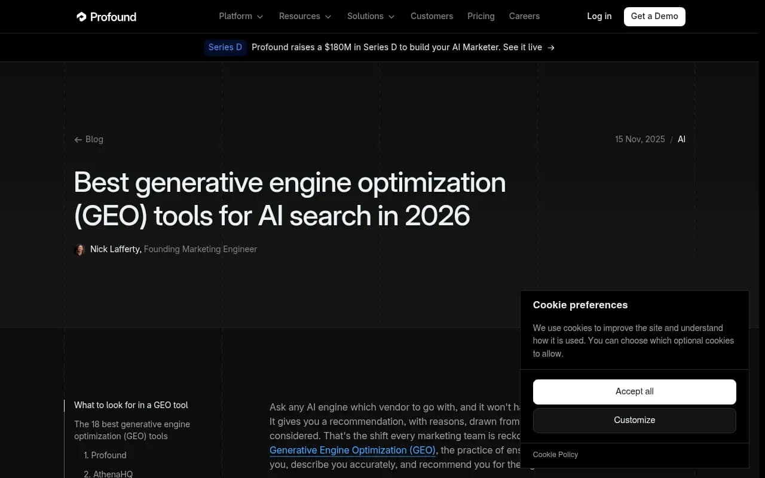765x478 pixels.
Task: Select 2. AthenaHQ in table of contents
Action: click(x=108, y=474)
